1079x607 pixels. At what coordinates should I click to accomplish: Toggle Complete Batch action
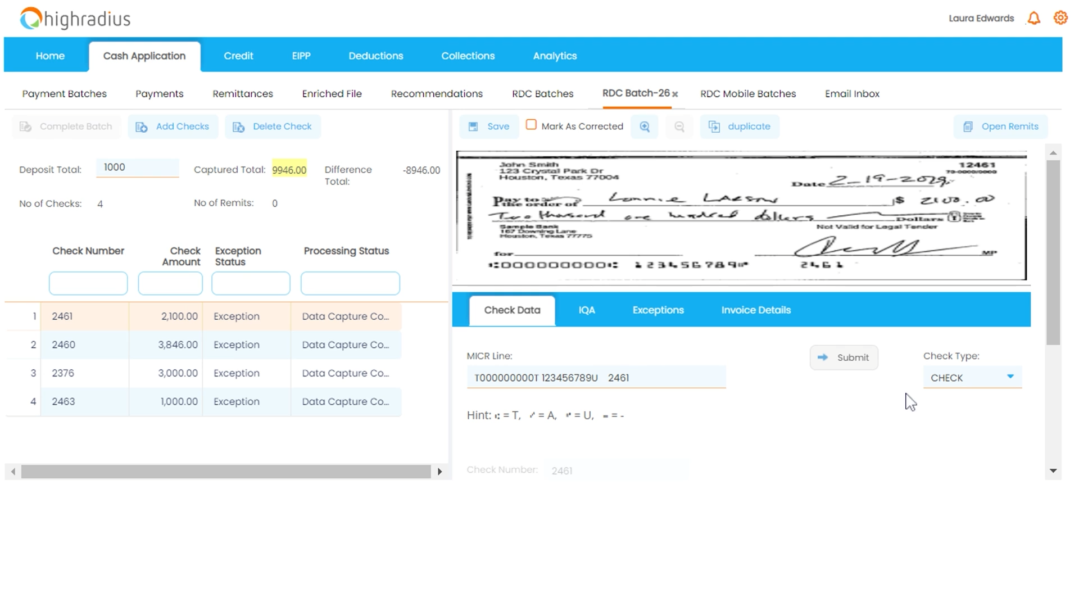(66, 126)
